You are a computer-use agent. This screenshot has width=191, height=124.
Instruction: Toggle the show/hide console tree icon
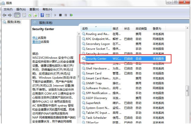(17, 15)
